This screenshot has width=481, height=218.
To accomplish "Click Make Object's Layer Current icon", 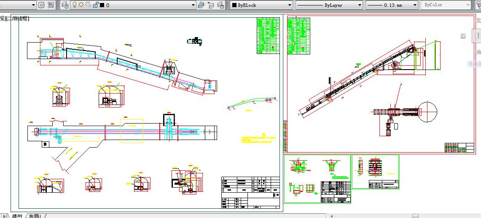I will [201, 5].
